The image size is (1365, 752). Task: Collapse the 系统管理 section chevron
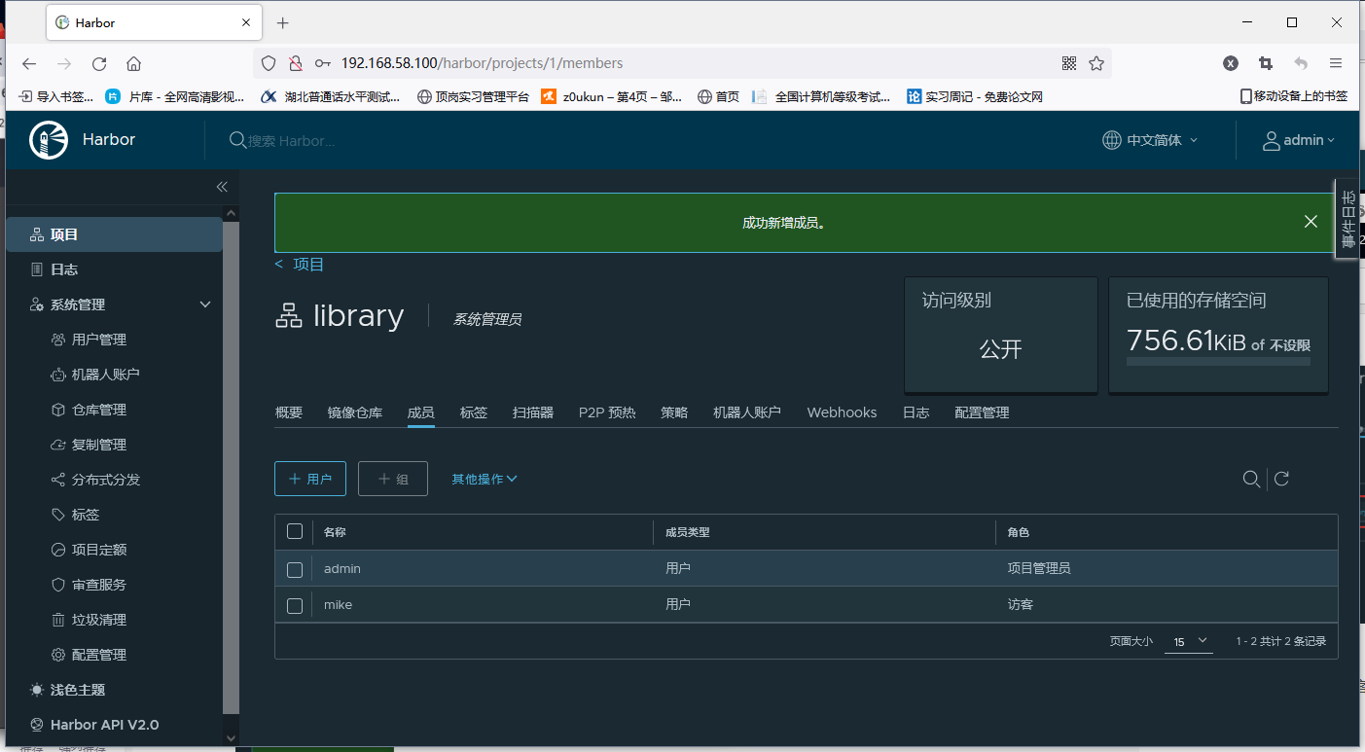coord(205,304)
